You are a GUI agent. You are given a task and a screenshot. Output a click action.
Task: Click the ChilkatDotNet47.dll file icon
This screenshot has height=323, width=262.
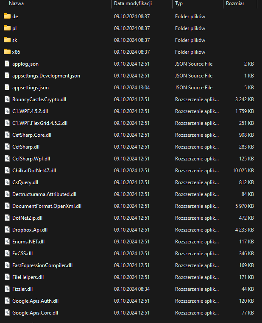[x=7, y=170]
